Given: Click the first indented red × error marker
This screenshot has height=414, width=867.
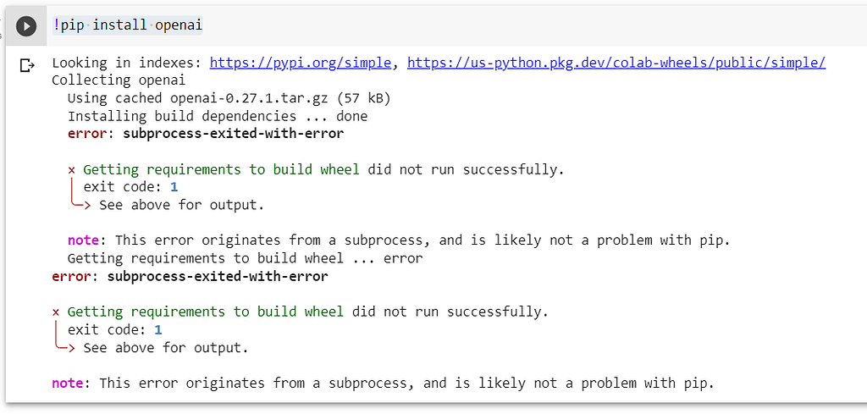Looking at the screenshot, I should [71, 169].
